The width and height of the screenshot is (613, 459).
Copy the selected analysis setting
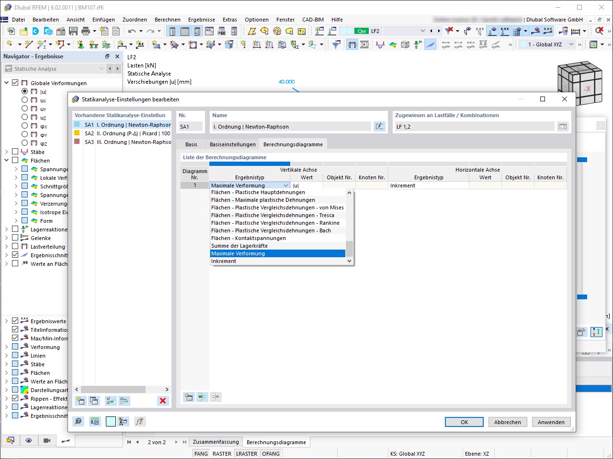point(94,401)
